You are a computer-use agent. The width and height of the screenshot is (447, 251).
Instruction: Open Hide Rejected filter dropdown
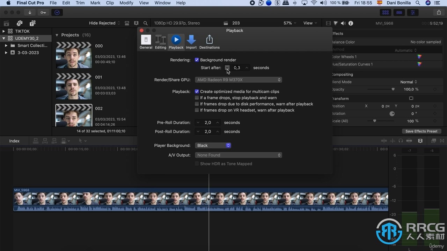104,23
